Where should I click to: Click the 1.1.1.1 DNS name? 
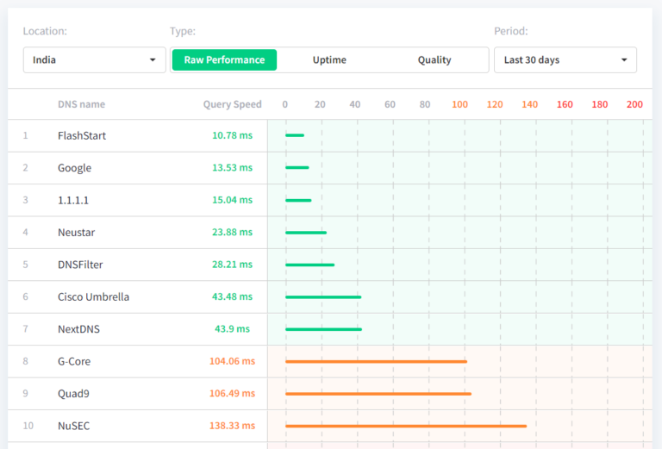(x=73, y=200)
